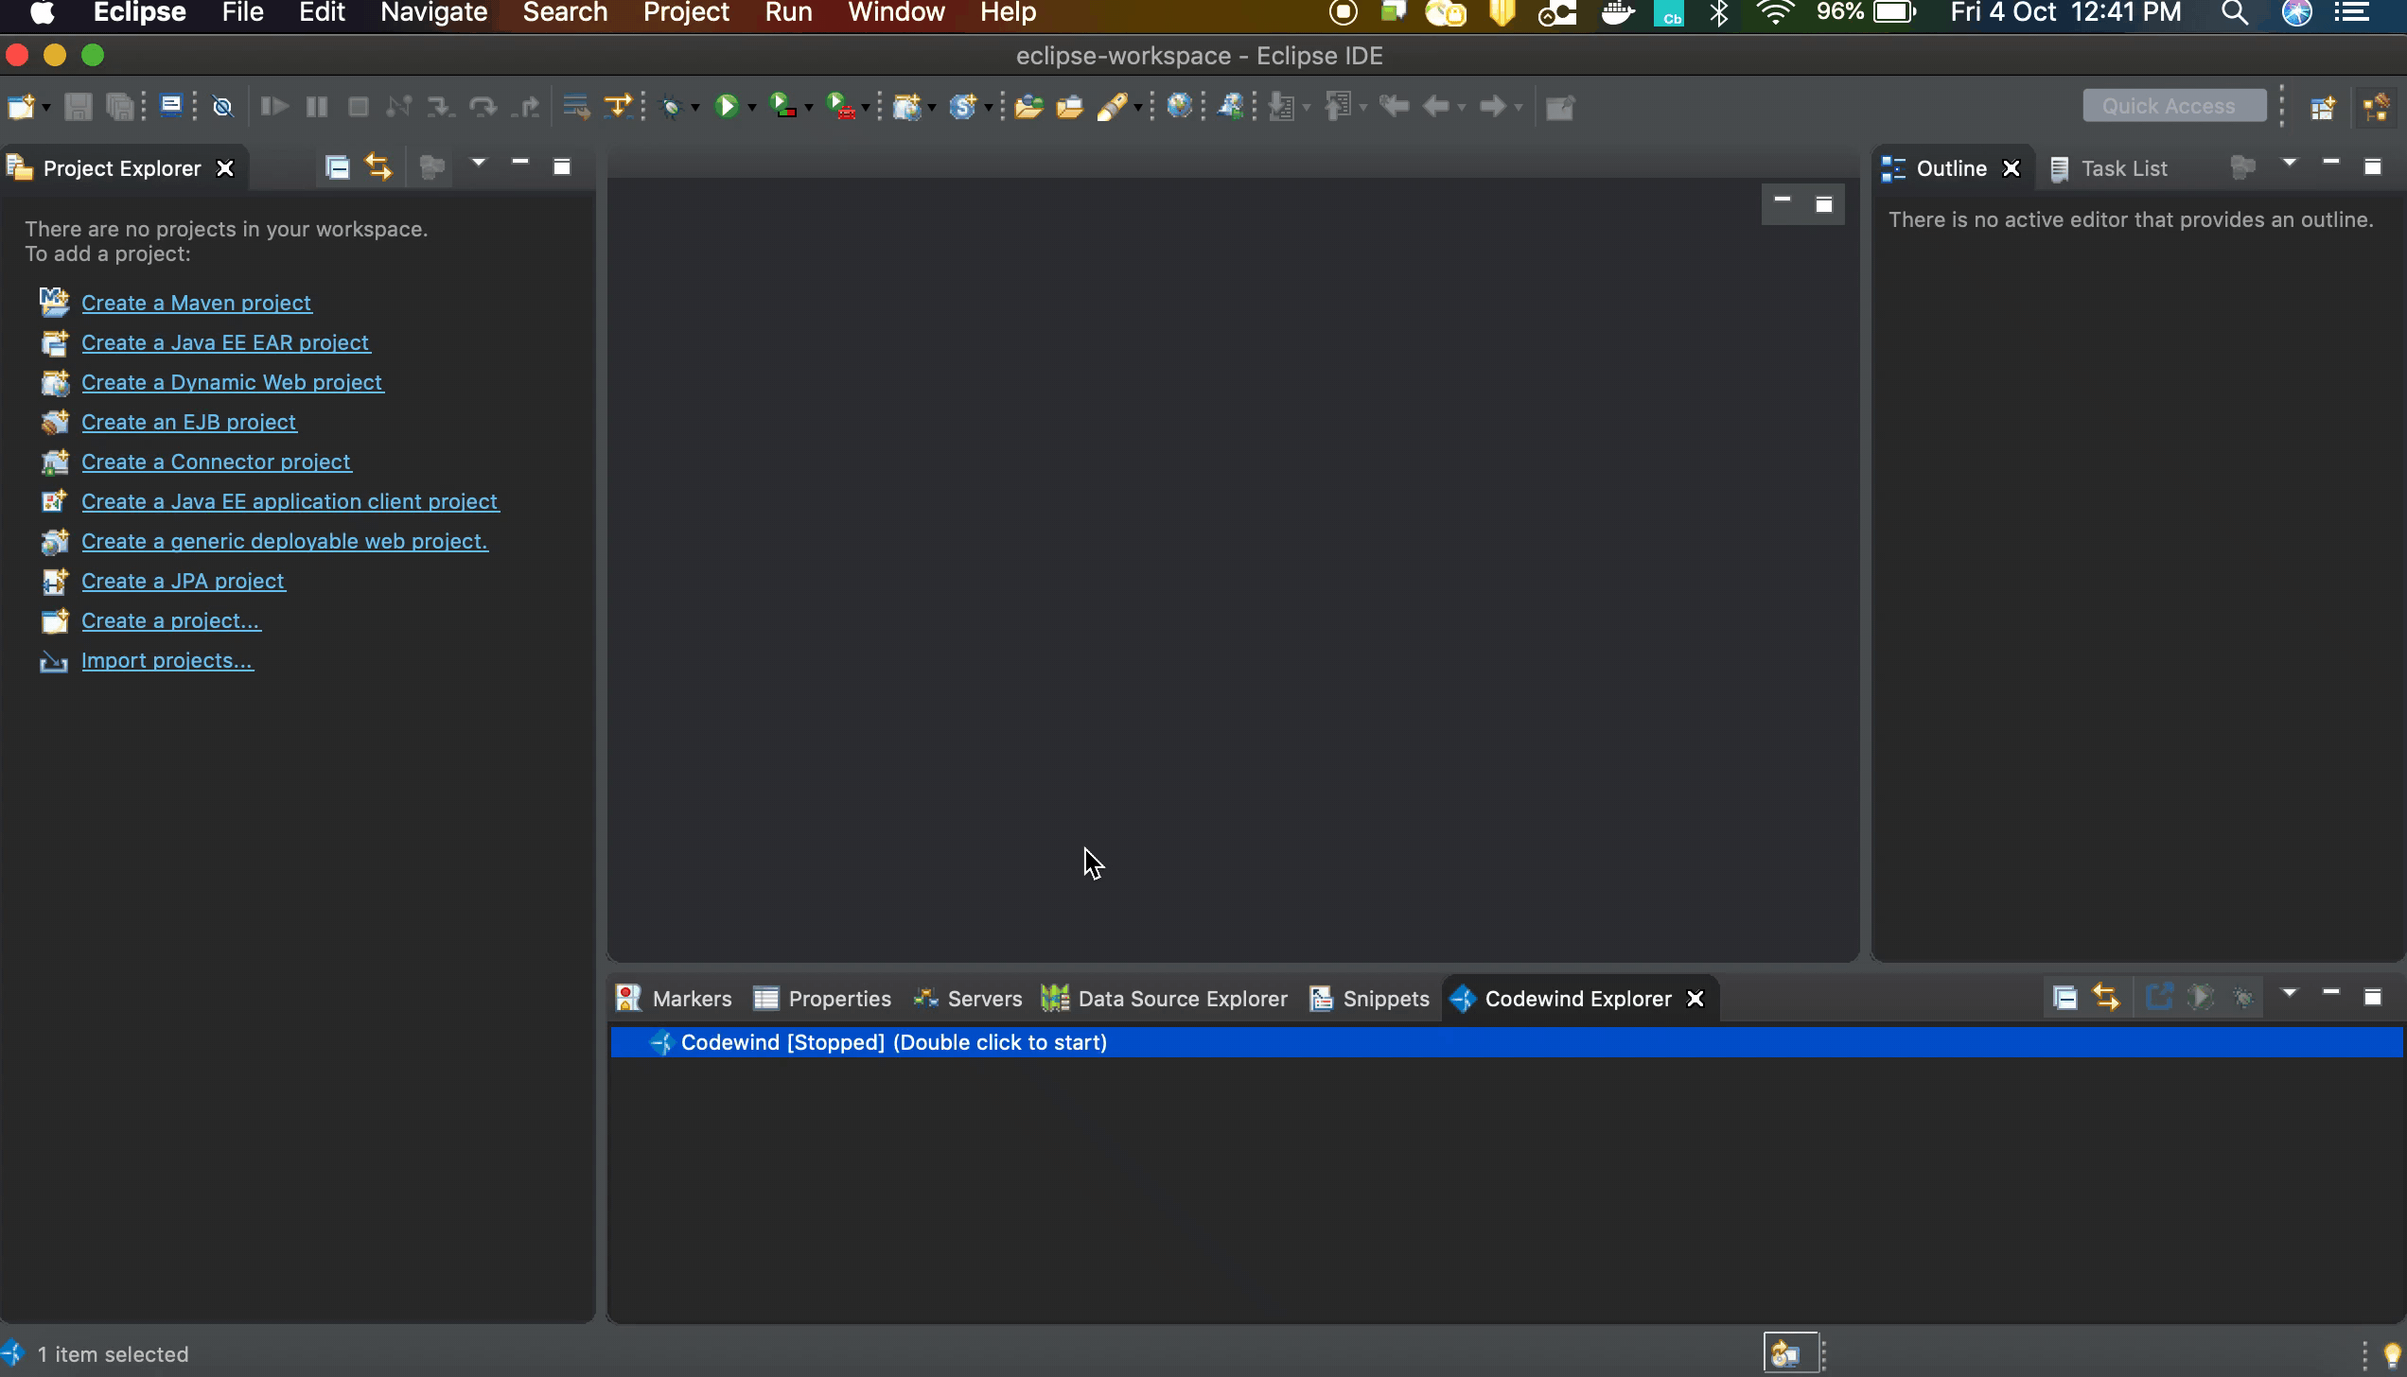The image size is (2407, 1377).
Task: Toggle the Skip All Breakpoints icon
Action: [x=223, y=106]
